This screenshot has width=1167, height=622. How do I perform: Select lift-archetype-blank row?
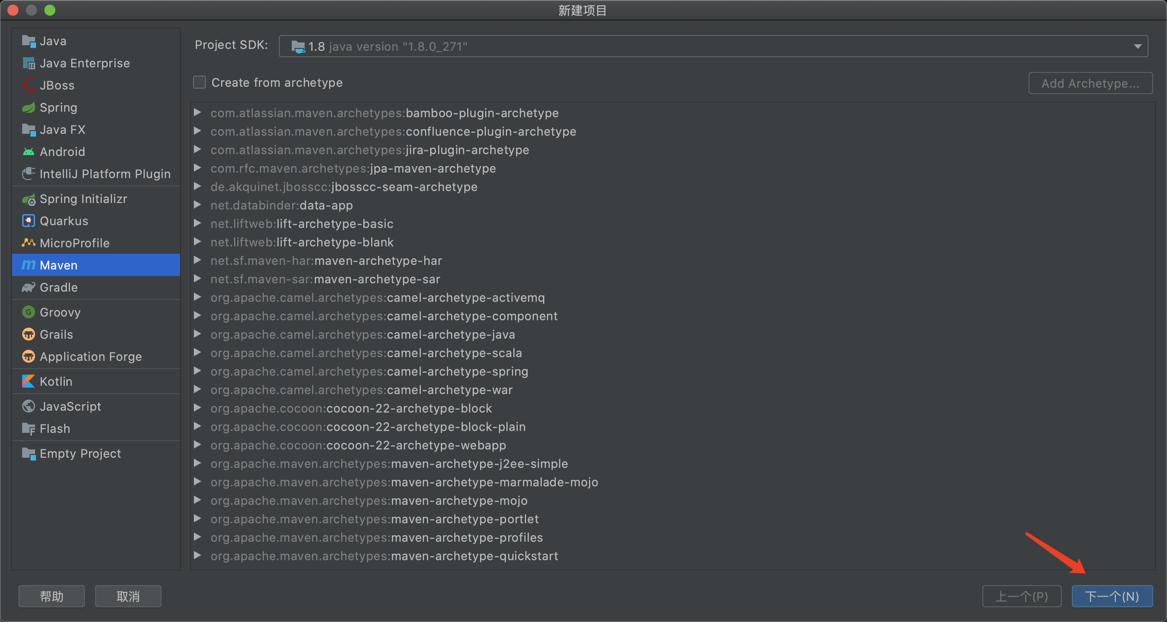tap(673, 242)
